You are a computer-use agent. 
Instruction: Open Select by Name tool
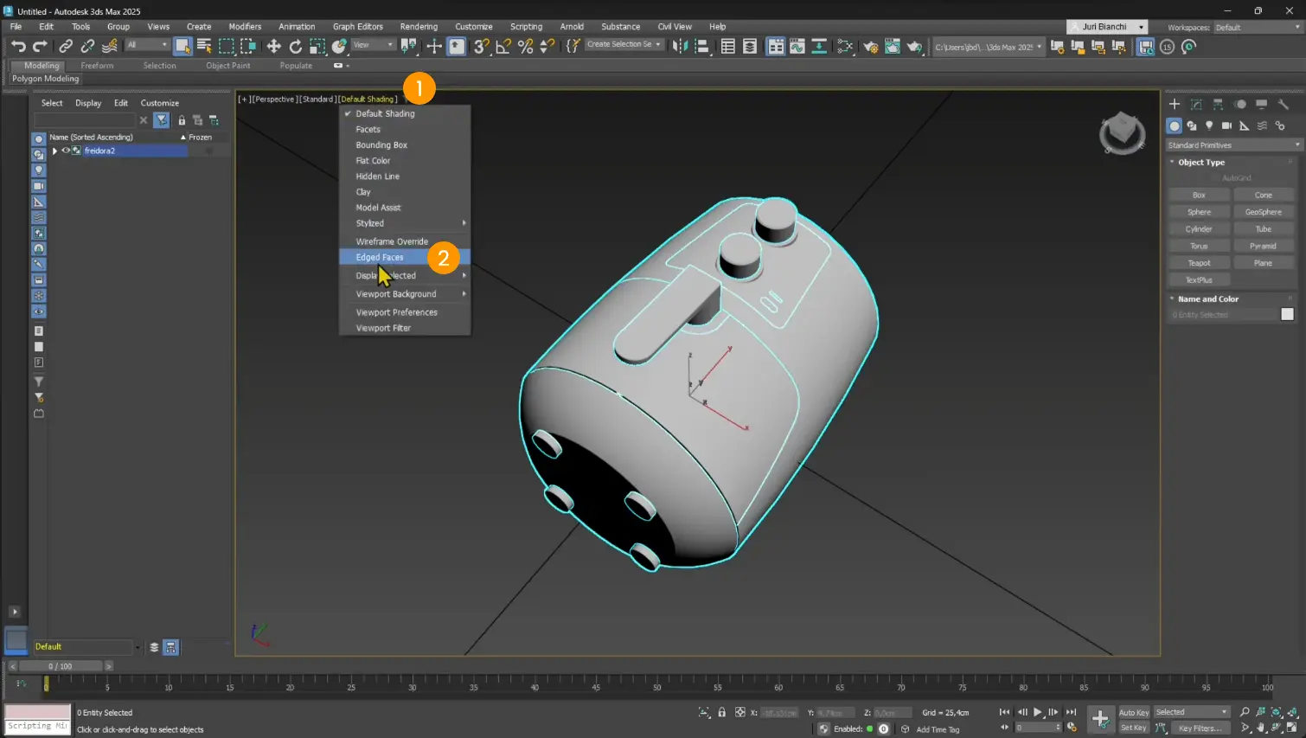204,46
